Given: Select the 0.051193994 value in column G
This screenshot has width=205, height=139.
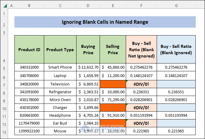Looking at the screenshot, I should [x=176, y=116].
